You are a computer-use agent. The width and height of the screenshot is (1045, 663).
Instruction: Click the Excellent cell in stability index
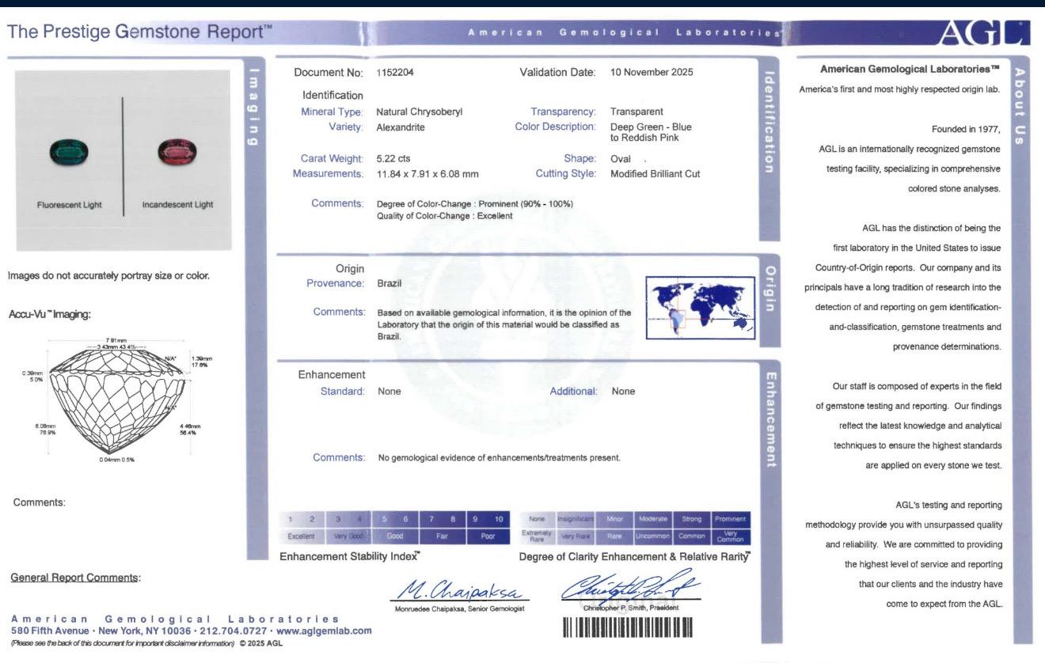tap(301, 536)
